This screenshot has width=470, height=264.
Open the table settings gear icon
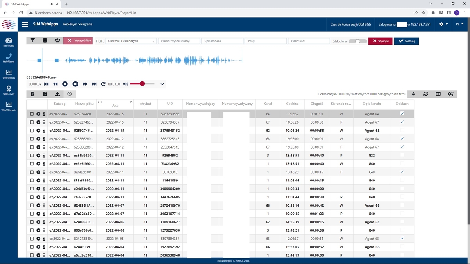click(450, 94)
